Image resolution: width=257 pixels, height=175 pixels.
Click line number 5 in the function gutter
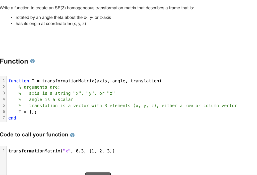pos(4,105)
